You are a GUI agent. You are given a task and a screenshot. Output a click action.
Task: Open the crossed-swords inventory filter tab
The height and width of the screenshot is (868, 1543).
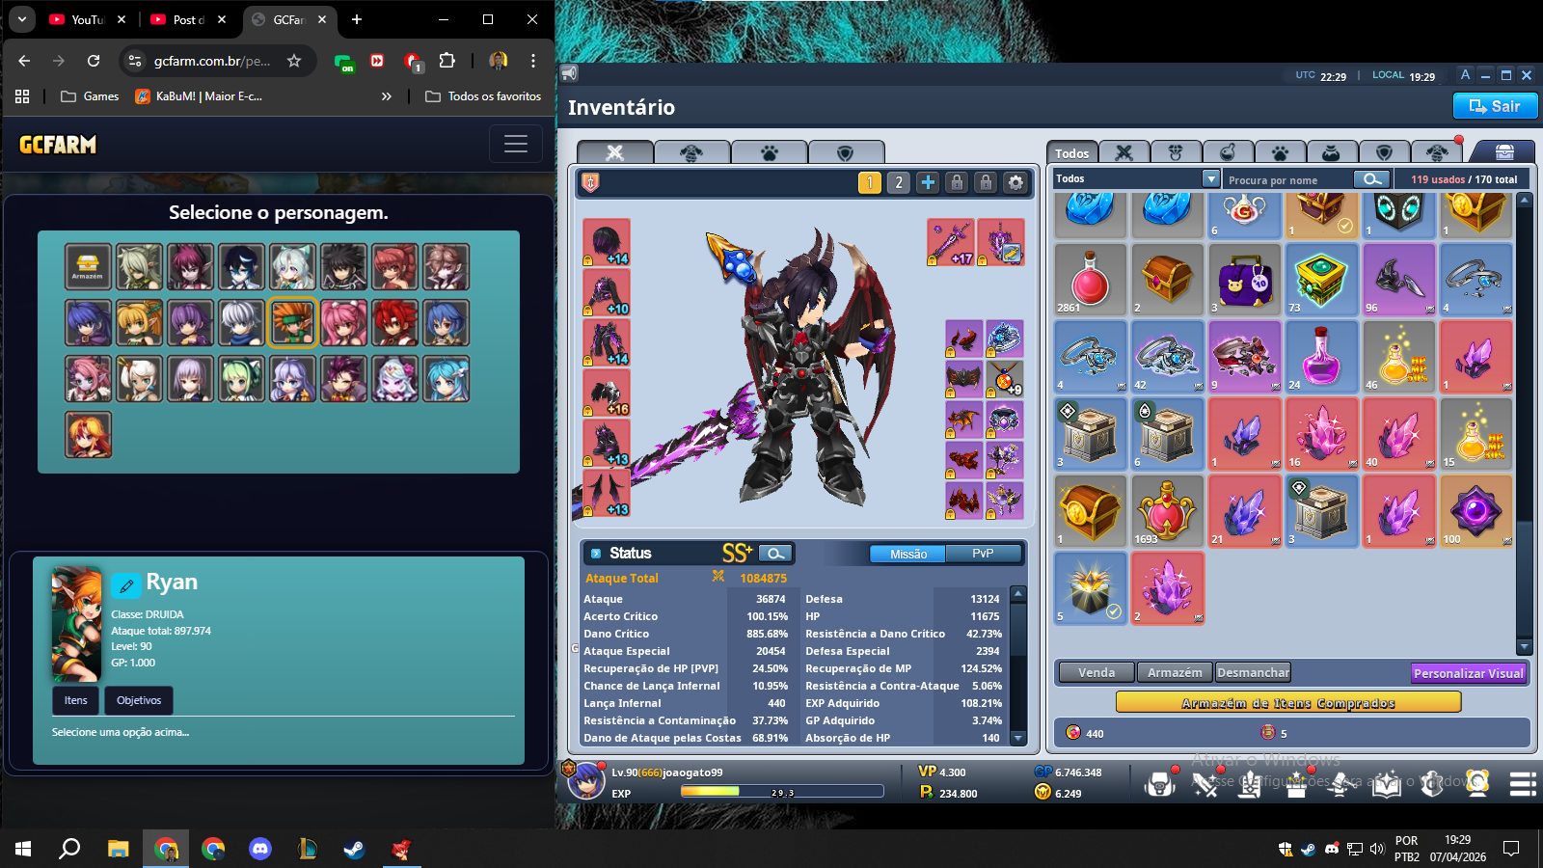[1123, 152]
